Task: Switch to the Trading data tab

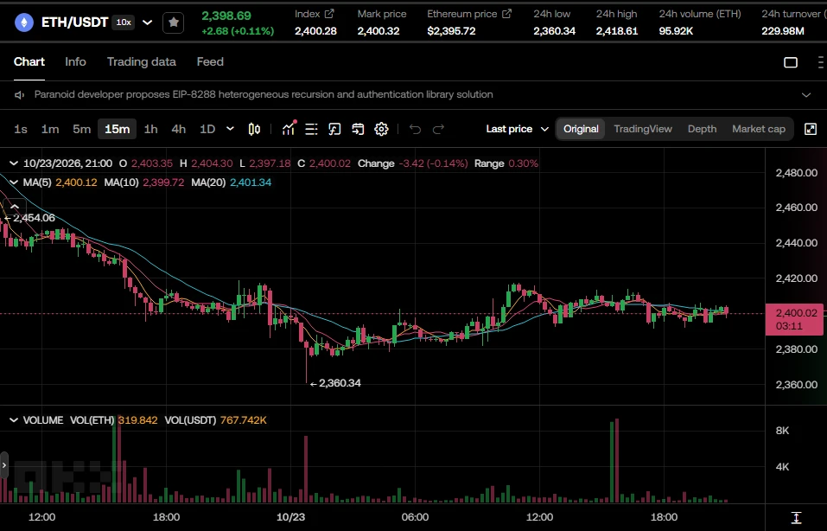Action: pyautogui.click(x=142, y=61)
